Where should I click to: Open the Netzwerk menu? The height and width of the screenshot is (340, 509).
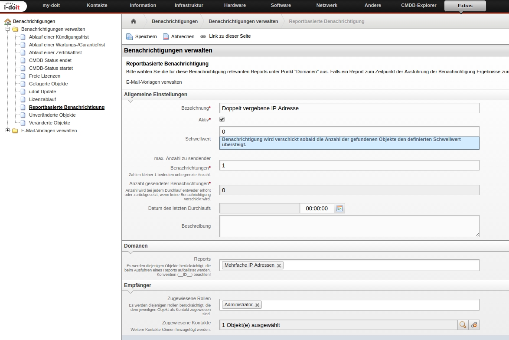327,5
